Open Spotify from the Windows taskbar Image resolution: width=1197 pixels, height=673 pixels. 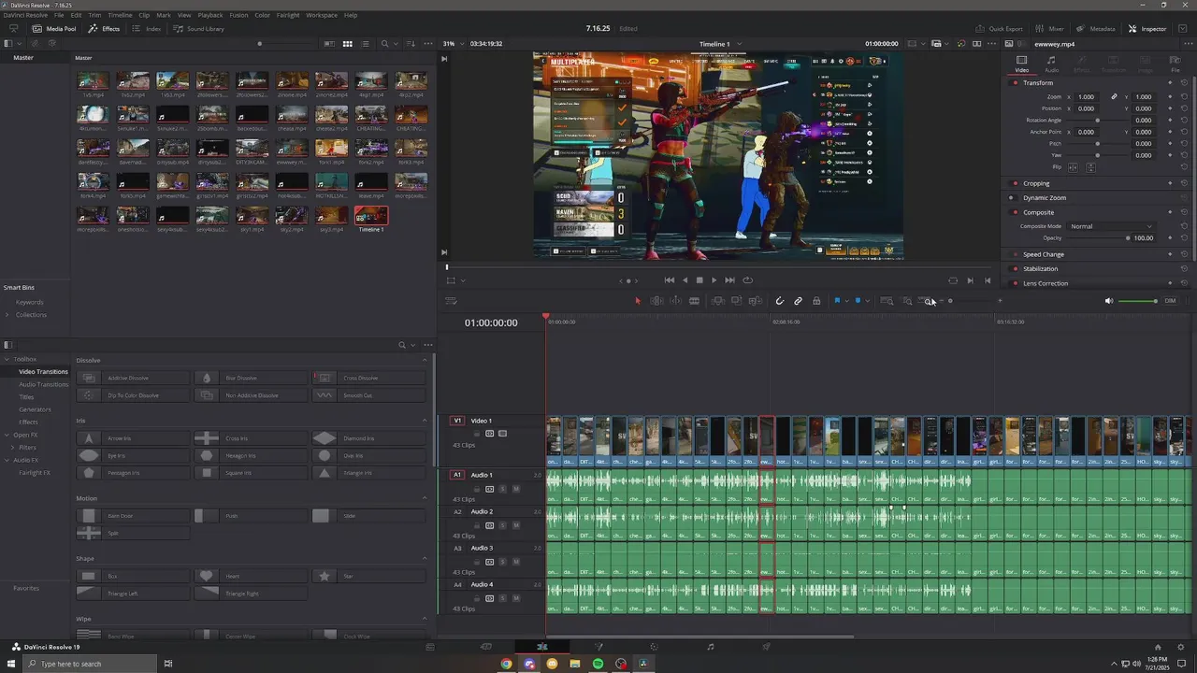[598, 664]
